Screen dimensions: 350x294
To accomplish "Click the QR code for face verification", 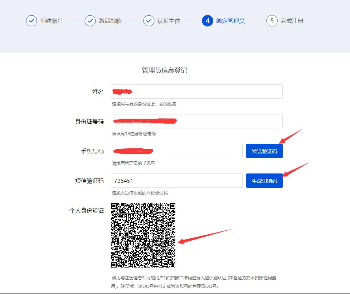I will click(x=143, y=235).
